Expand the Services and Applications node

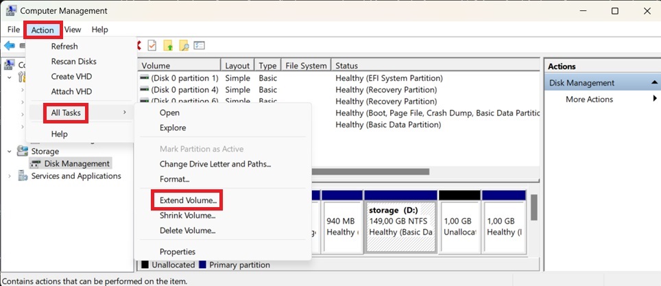click(x=9, y=176)
